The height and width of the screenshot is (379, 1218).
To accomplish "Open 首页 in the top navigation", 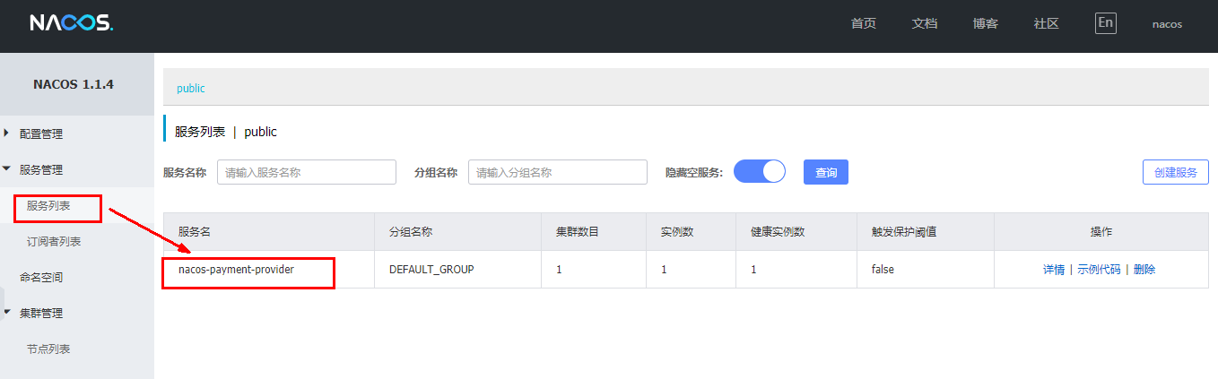I will [864, 24].
